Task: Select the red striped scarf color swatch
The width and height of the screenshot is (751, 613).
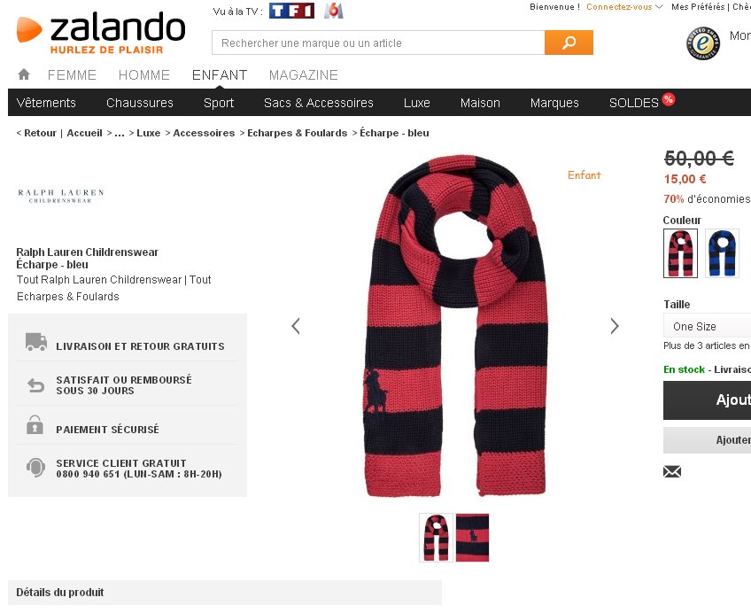Action: 680,253
